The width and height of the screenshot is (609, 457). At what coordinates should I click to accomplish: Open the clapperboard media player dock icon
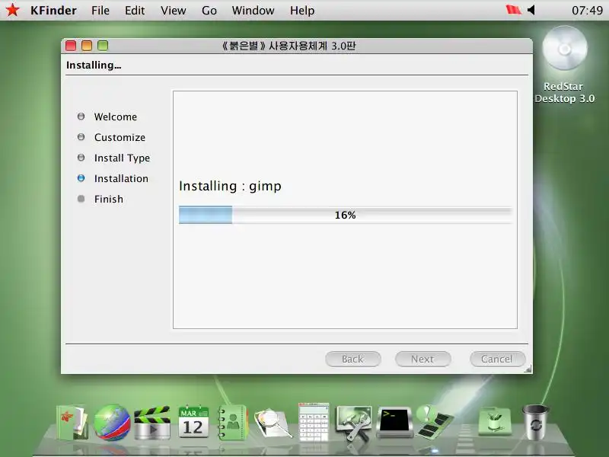pos(152,423)
